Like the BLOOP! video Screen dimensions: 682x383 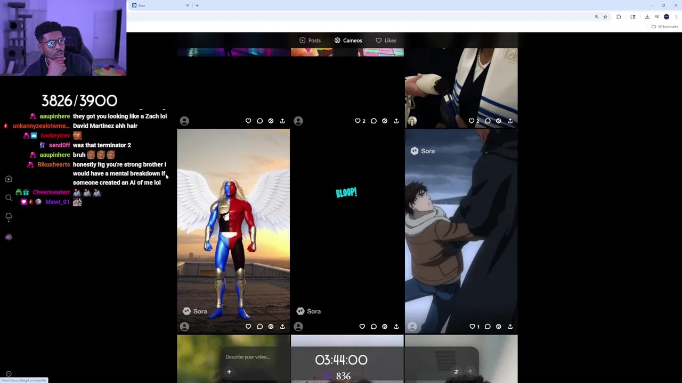[x=362, y=327]
